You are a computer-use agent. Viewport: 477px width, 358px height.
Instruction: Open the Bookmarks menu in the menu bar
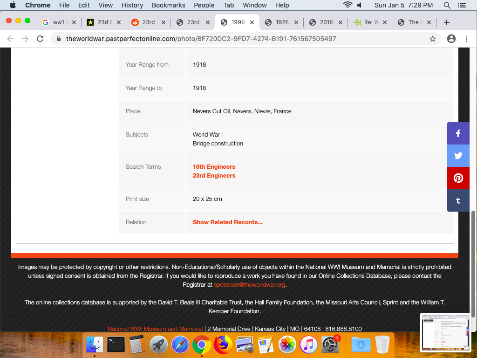(168, 5)
